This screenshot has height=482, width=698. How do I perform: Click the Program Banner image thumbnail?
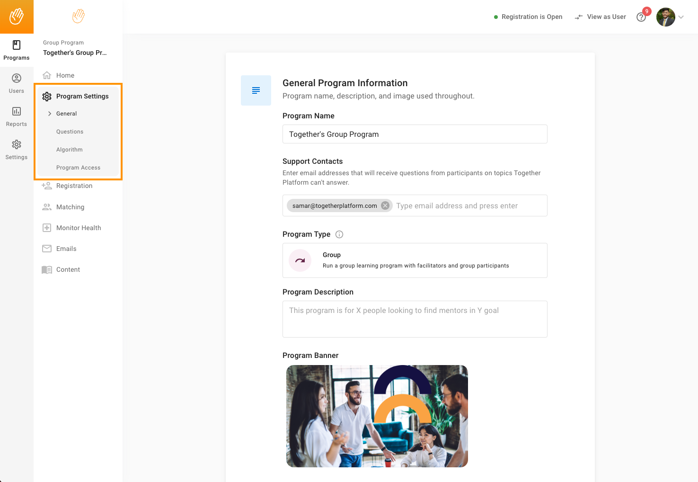[377, 416]
